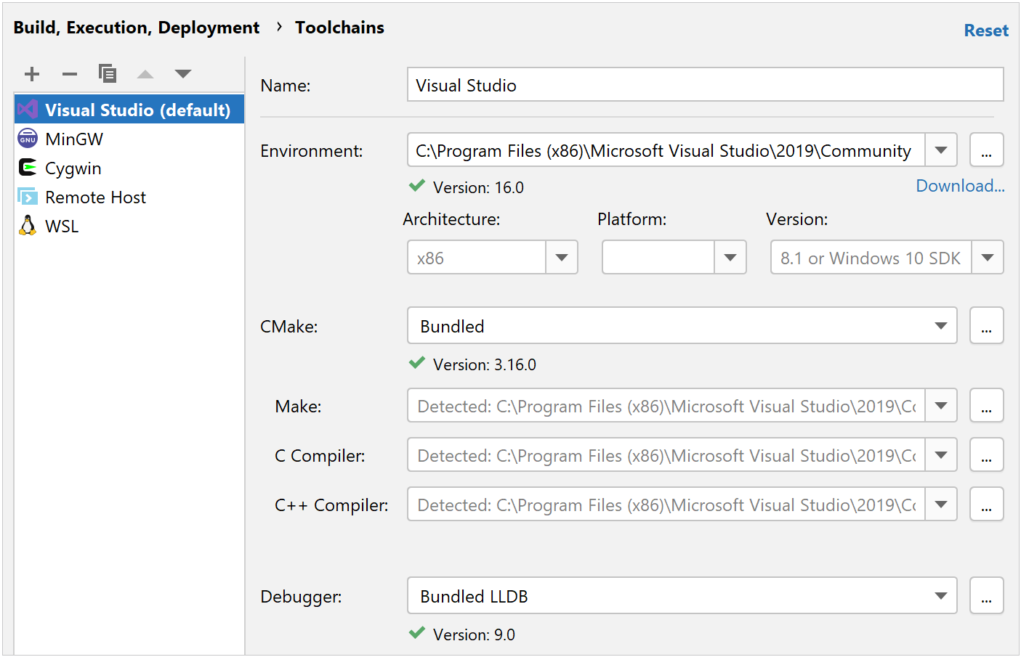Image resolution: width=1021 pixels, height=657 pixels.
Task: Click the Remote Host icon
Action: [28, 197]
